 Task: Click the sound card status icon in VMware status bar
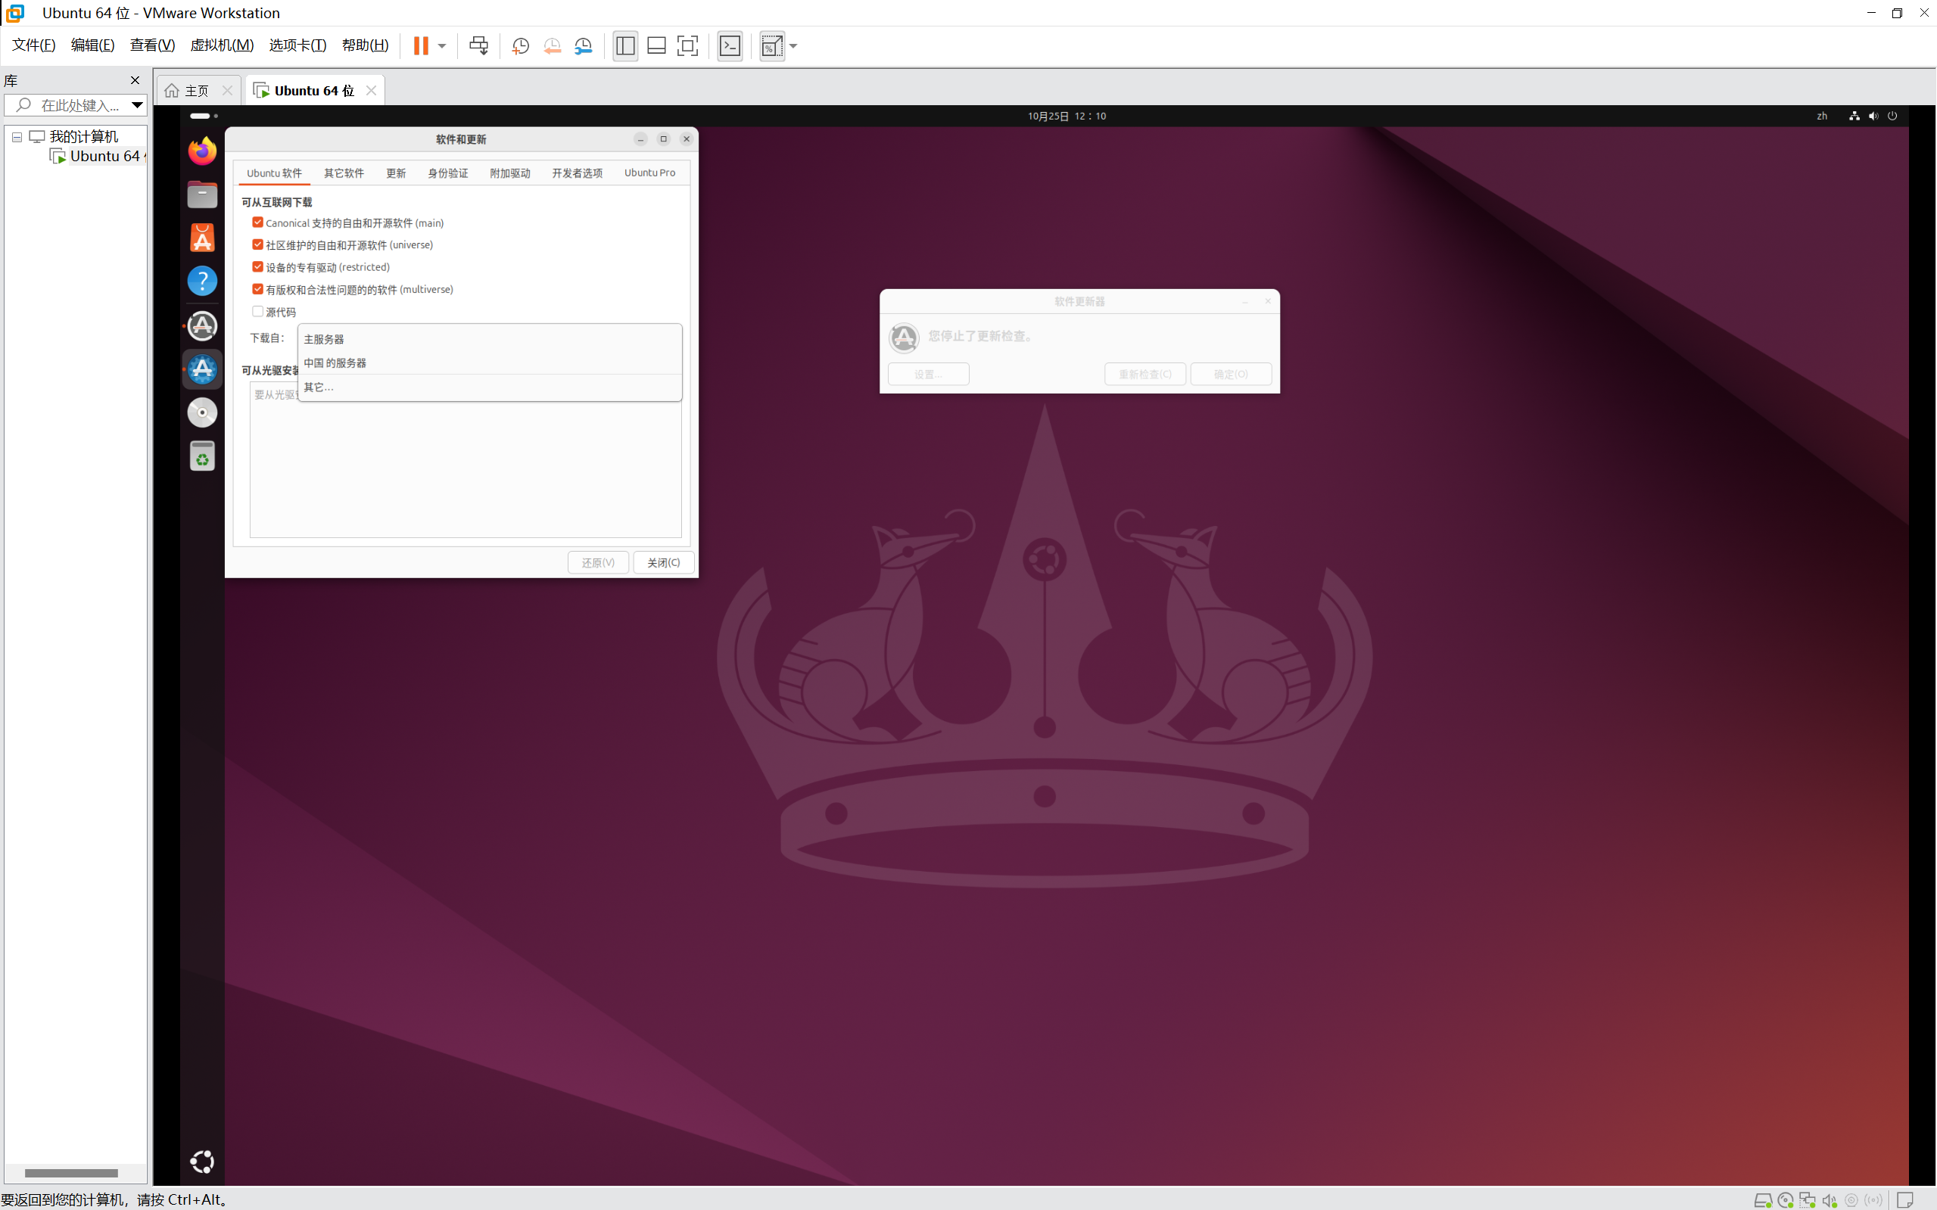point(1829,1200)
